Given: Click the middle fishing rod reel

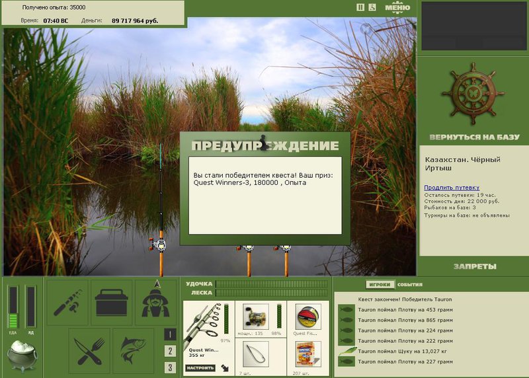Looking at the screenshot, I should 249,249.
